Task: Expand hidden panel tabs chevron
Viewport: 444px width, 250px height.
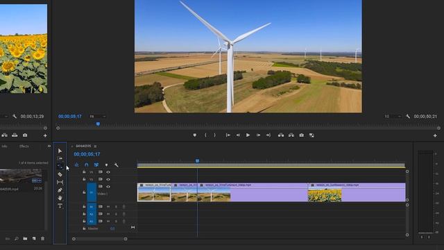Action: [49, 146]
